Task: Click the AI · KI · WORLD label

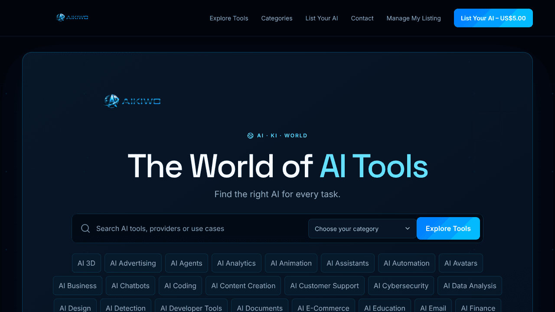Action: click(282, 136)
